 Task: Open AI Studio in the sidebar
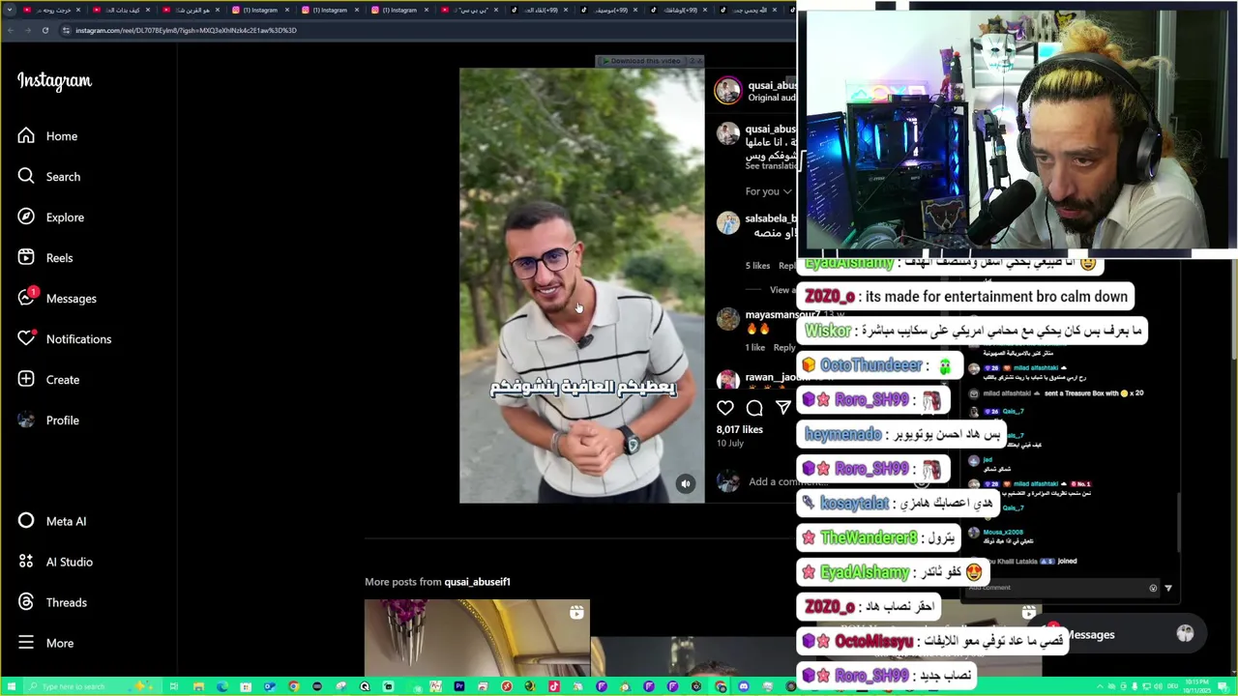pos(55,562)
